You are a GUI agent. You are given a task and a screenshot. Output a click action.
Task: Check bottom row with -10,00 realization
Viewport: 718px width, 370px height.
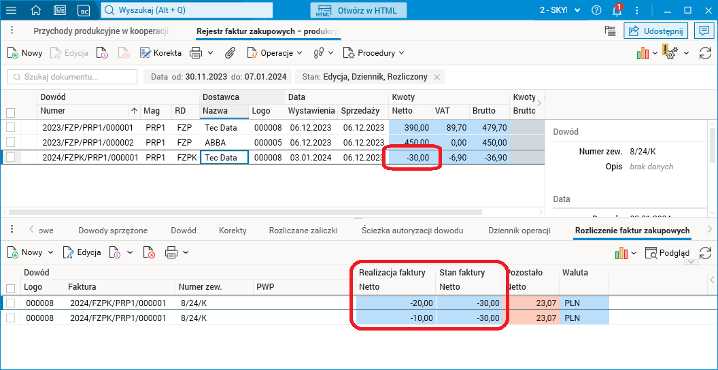coord(10,318)
